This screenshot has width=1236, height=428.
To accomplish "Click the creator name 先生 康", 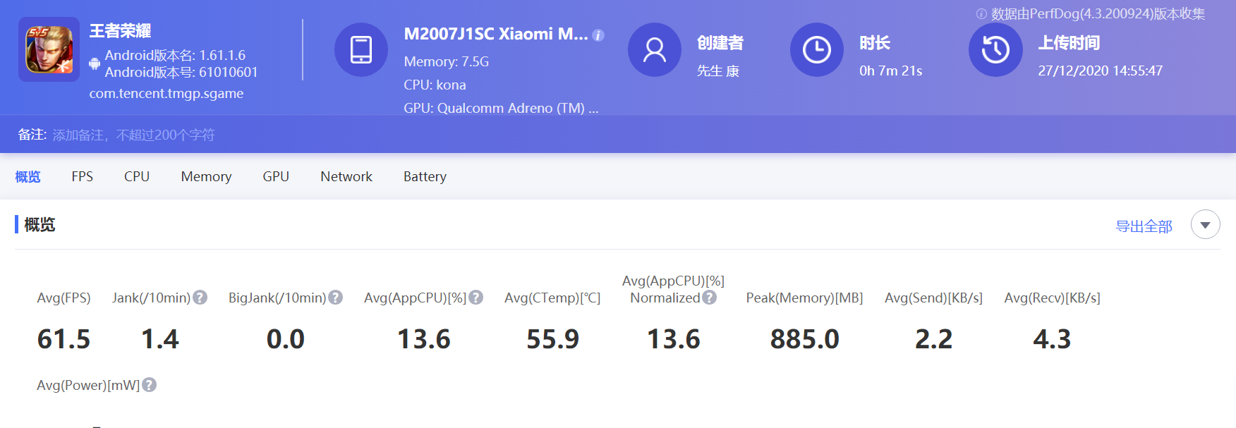I will pos(718,71).
